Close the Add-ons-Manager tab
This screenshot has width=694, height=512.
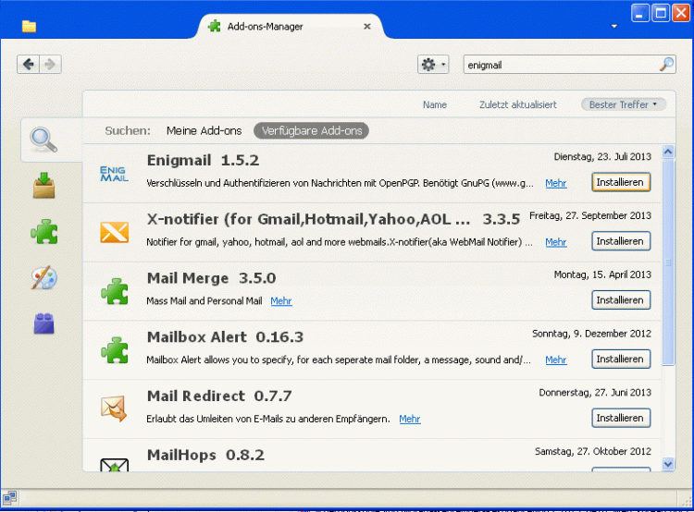(367, 26)
